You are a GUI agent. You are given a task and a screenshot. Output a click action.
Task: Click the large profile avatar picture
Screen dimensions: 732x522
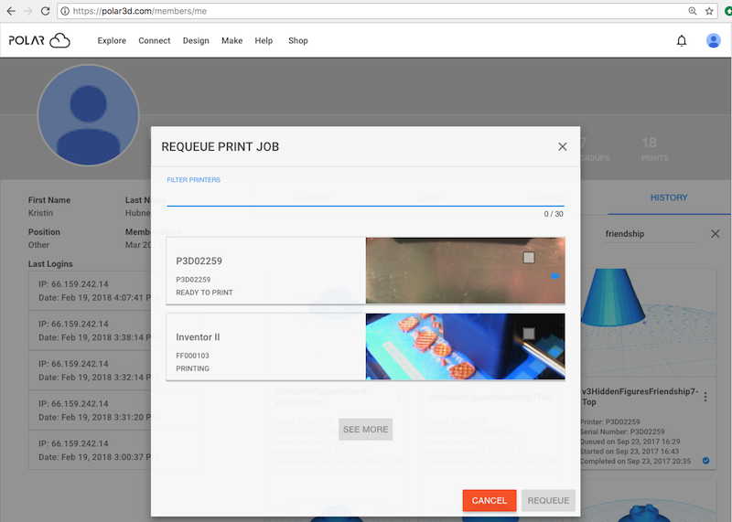(x=88, y=115)
